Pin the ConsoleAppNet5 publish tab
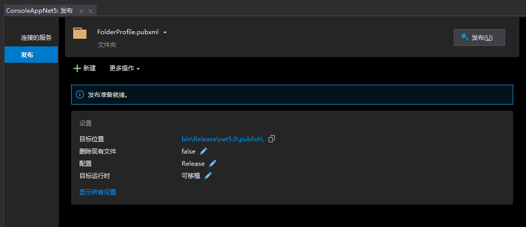This screenshot has height=227, width=526. click(x=81, y=11)
